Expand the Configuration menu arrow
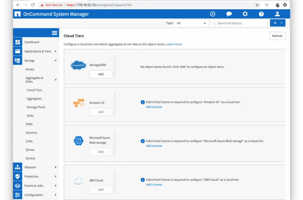Viewport: 303px width, 200px height. [56, 195]
